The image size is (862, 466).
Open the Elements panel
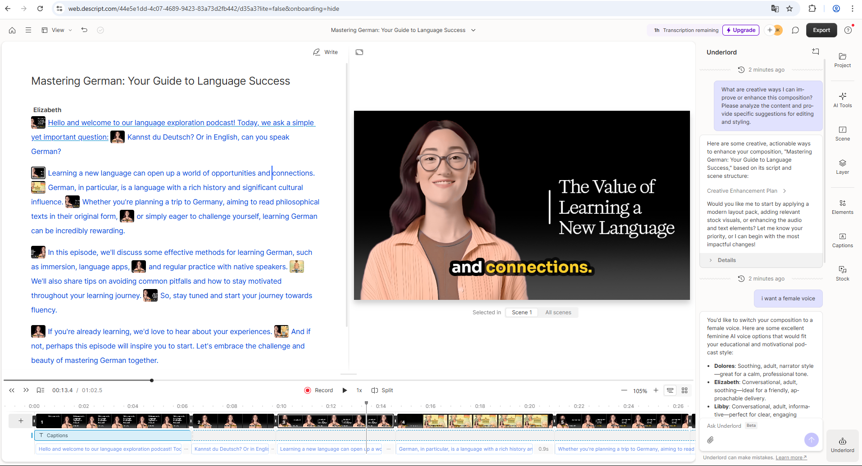coord(842,207)
